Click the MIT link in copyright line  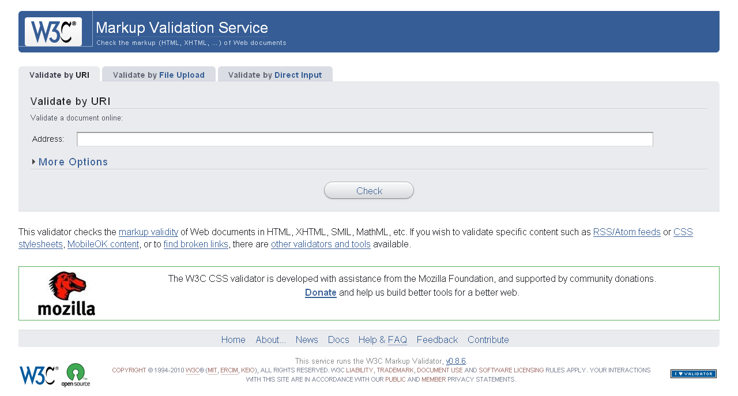click(x=213, y=371)
